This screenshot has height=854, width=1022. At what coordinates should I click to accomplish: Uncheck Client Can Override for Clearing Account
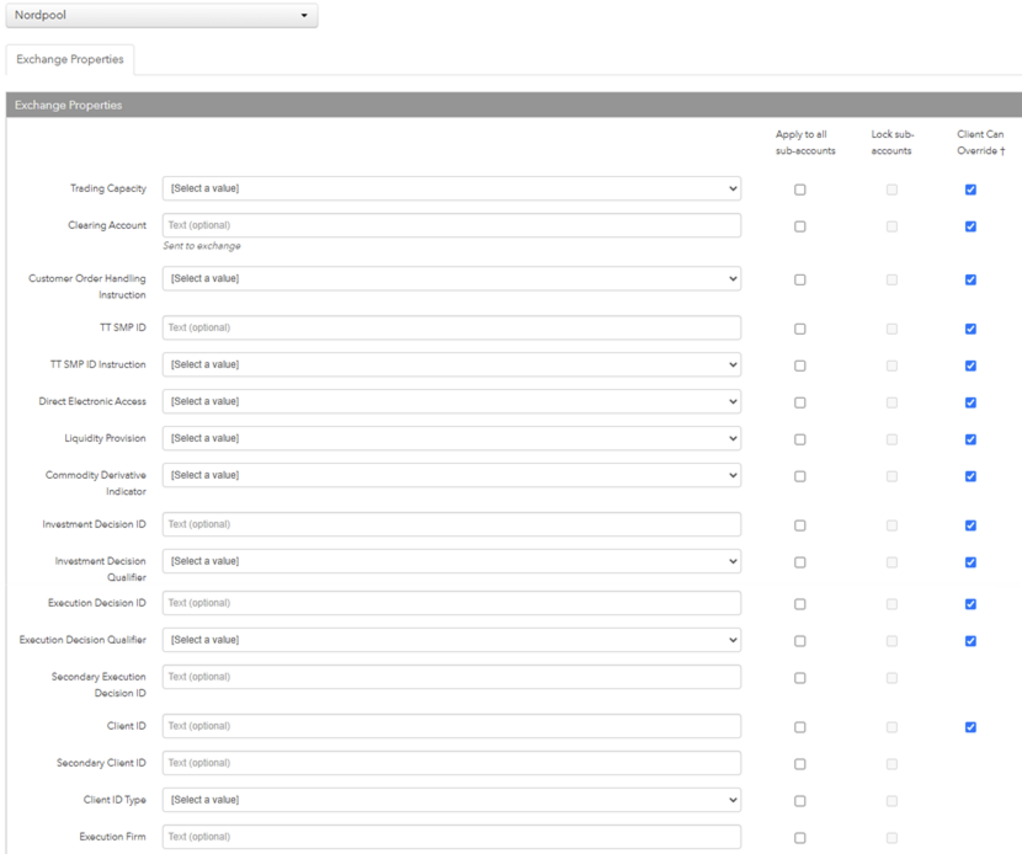971,226
